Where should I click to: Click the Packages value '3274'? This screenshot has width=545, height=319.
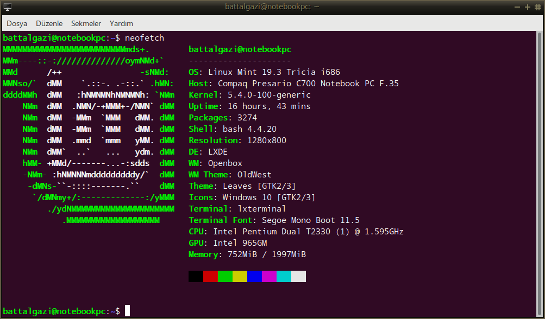pos(247,118)
